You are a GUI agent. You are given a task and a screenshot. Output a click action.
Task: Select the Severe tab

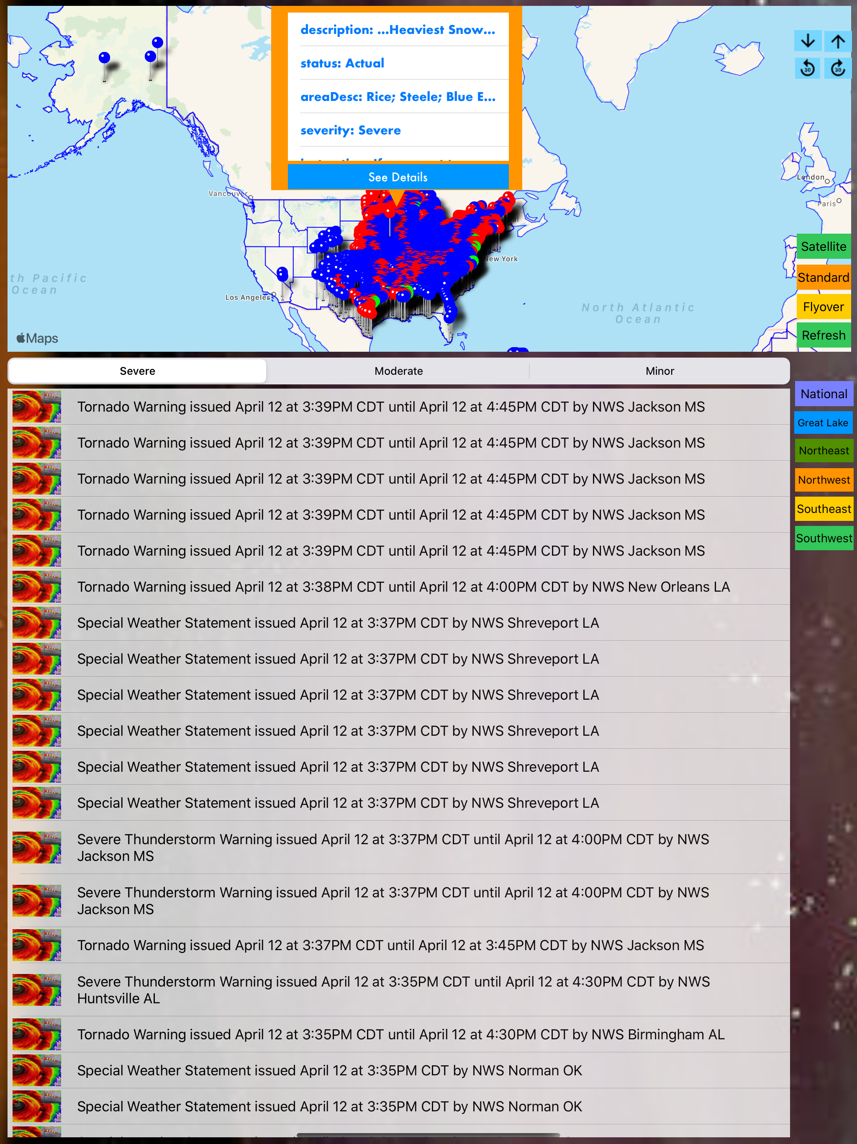[x=138, y=371]
